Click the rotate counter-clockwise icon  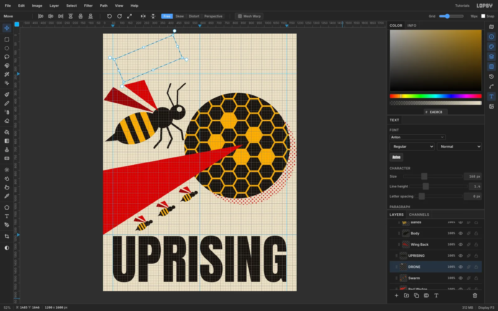pos(110,16)
